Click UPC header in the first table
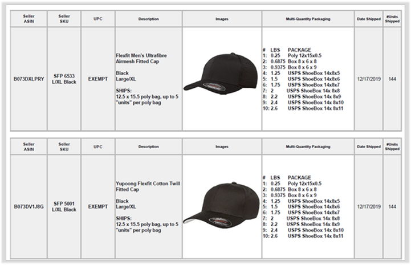The height and width of the screenshot is (265, 411). 98,19
